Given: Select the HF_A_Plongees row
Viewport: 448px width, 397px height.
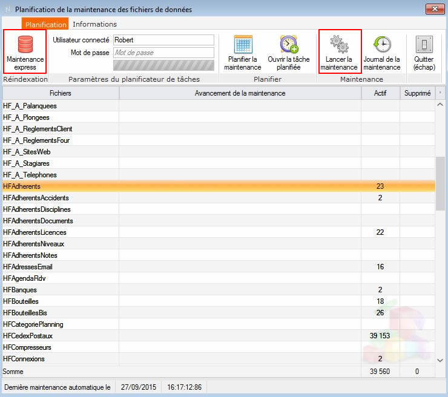Looking at the screenshot, I should (219, 117).
